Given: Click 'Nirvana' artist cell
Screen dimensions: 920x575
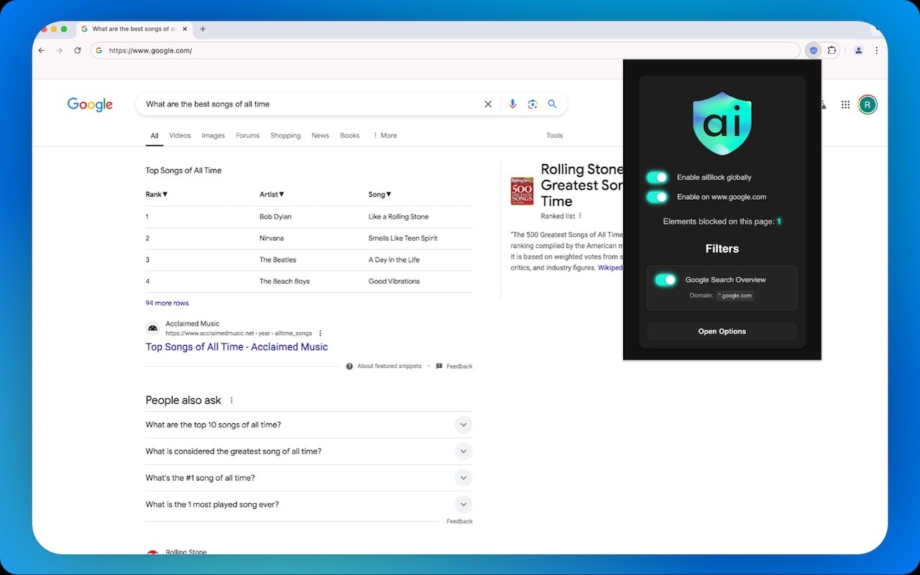Looking at the screenshot, I should tap(272, 238).
